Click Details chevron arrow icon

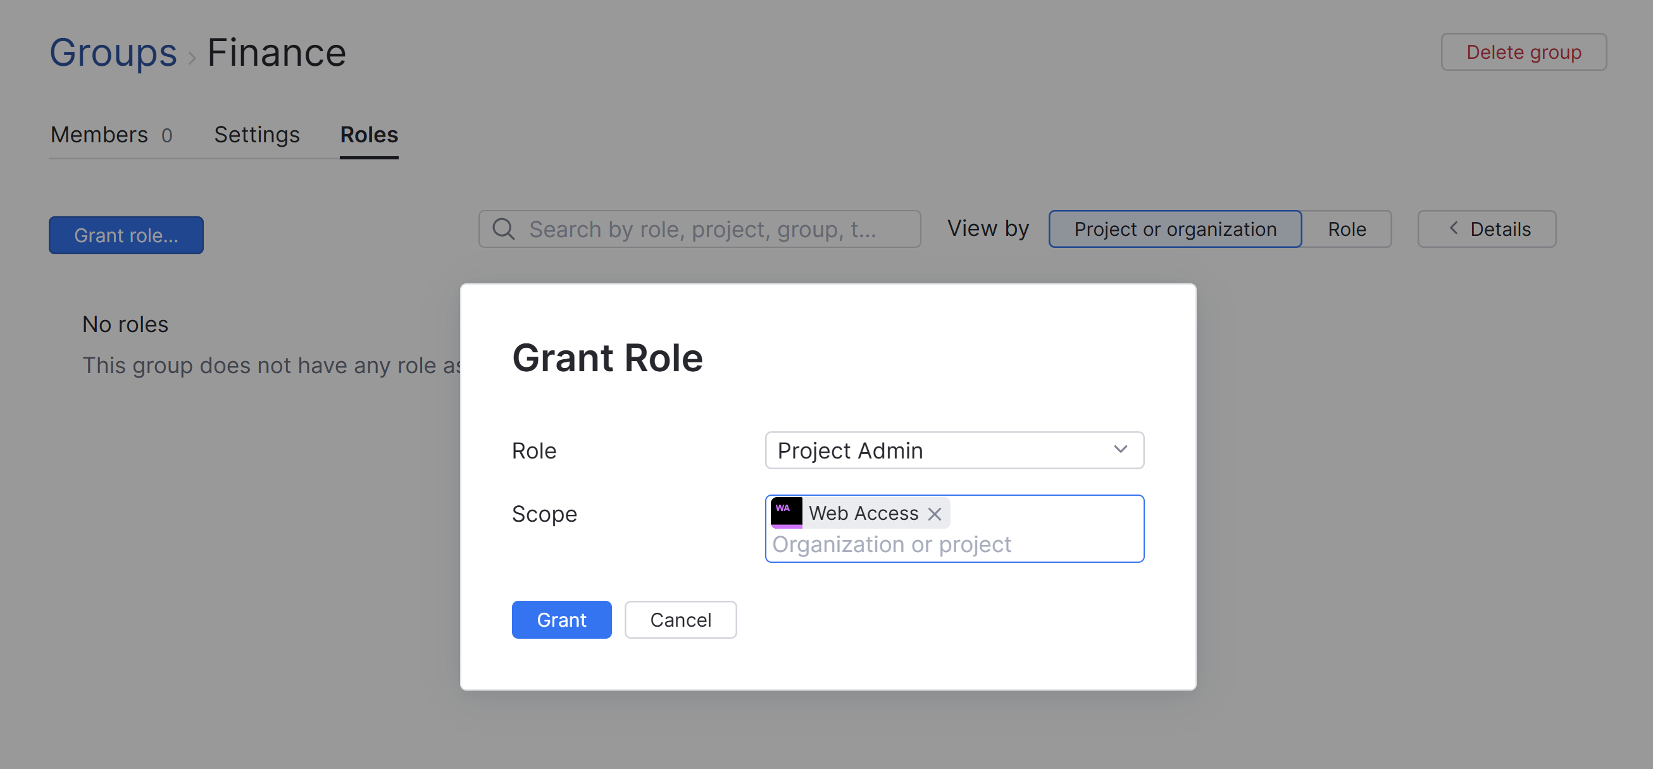(x=1454, y=228)
